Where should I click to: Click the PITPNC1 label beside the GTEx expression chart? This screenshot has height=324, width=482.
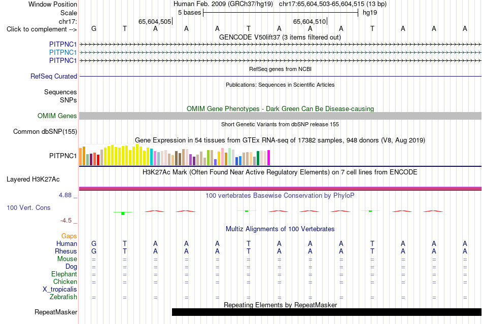click(x=63, y=156)
